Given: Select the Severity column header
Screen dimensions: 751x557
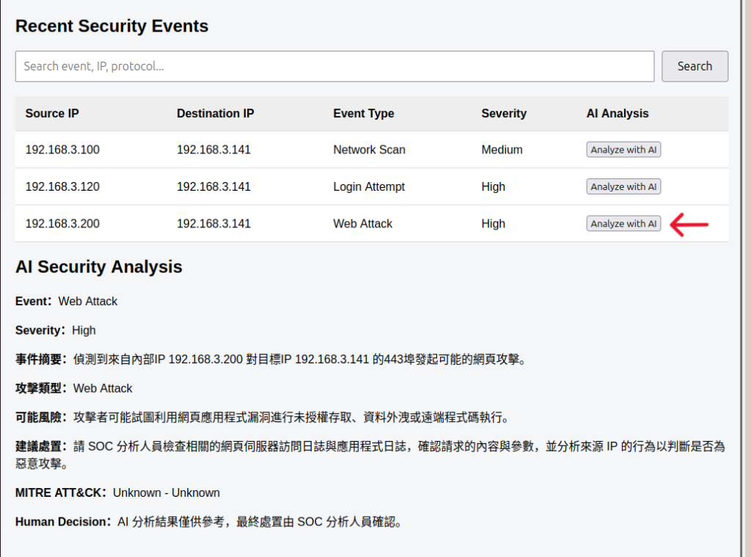Looking at the screenshot, I should (504, 114).
